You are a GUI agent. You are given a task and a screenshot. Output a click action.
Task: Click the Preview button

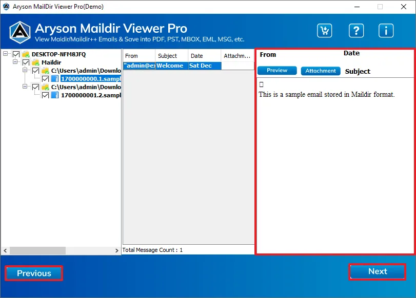coord(277,71)
